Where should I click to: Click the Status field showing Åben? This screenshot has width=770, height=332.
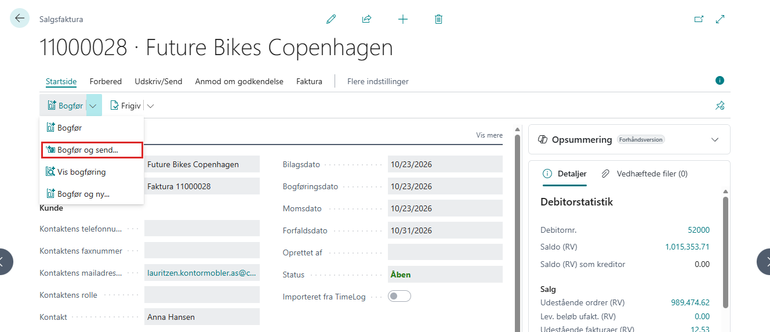click(x=445, y=275)
